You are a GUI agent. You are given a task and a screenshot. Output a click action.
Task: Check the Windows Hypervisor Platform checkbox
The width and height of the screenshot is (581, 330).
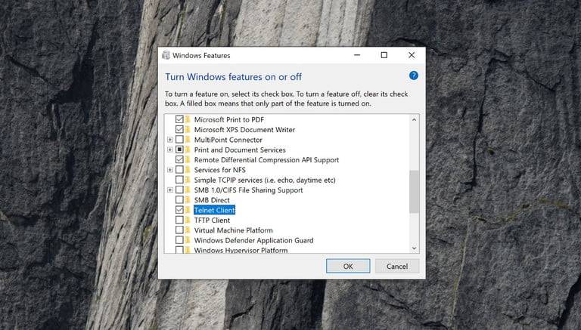click(x=179, y=250)
